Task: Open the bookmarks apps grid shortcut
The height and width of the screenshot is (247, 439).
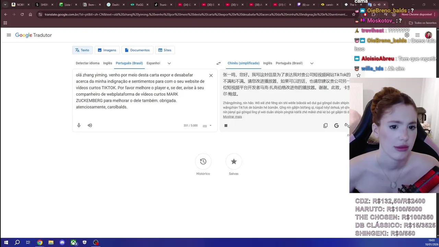Action: coord(5,23)
